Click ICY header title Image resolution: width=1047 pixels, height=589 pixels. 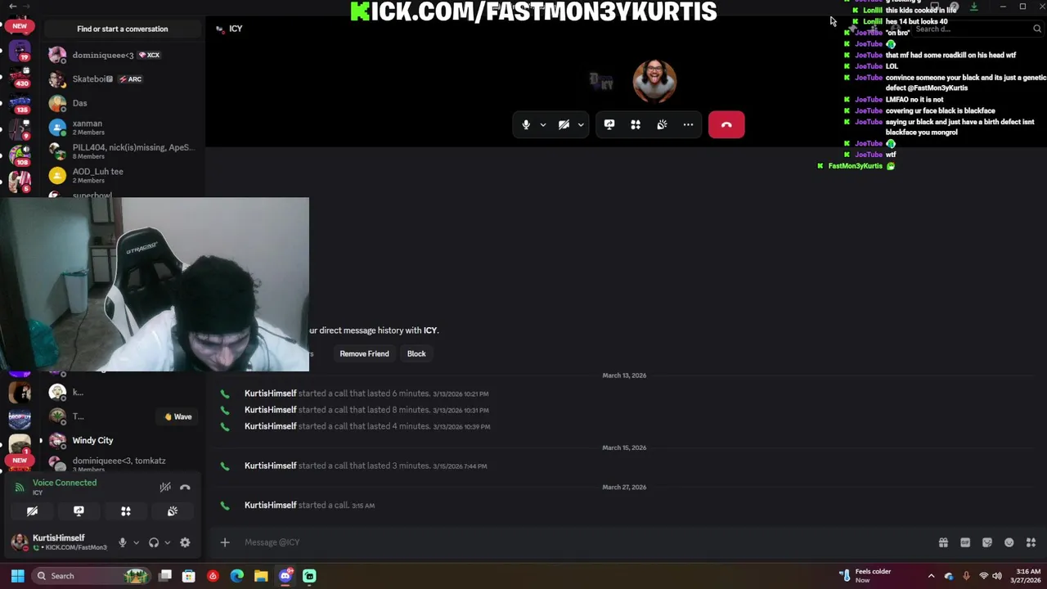pyautogui.click(x=236, y=29)
